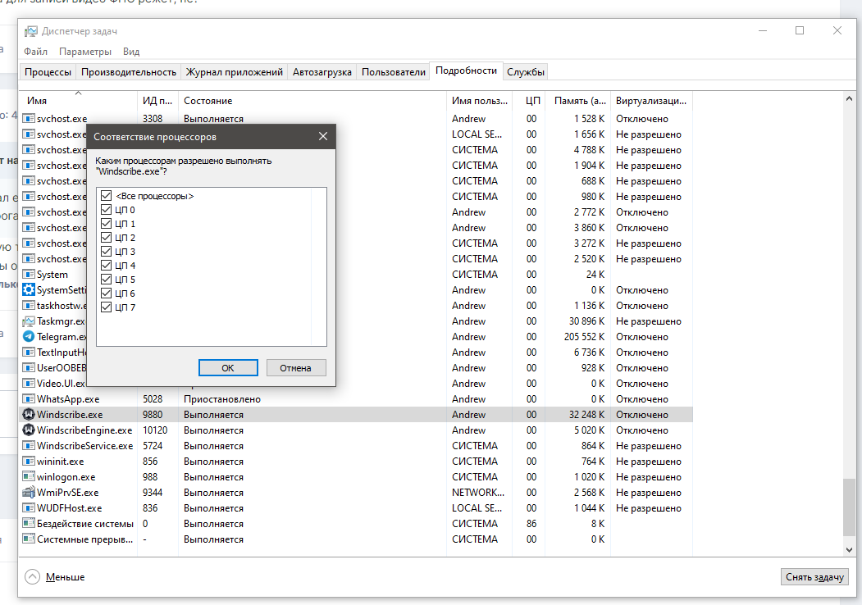Click the WmiPrvSE.exe process icon
The height and width of the screenshot is (605, 862).
pyautogui.click(x=30, y=493)
